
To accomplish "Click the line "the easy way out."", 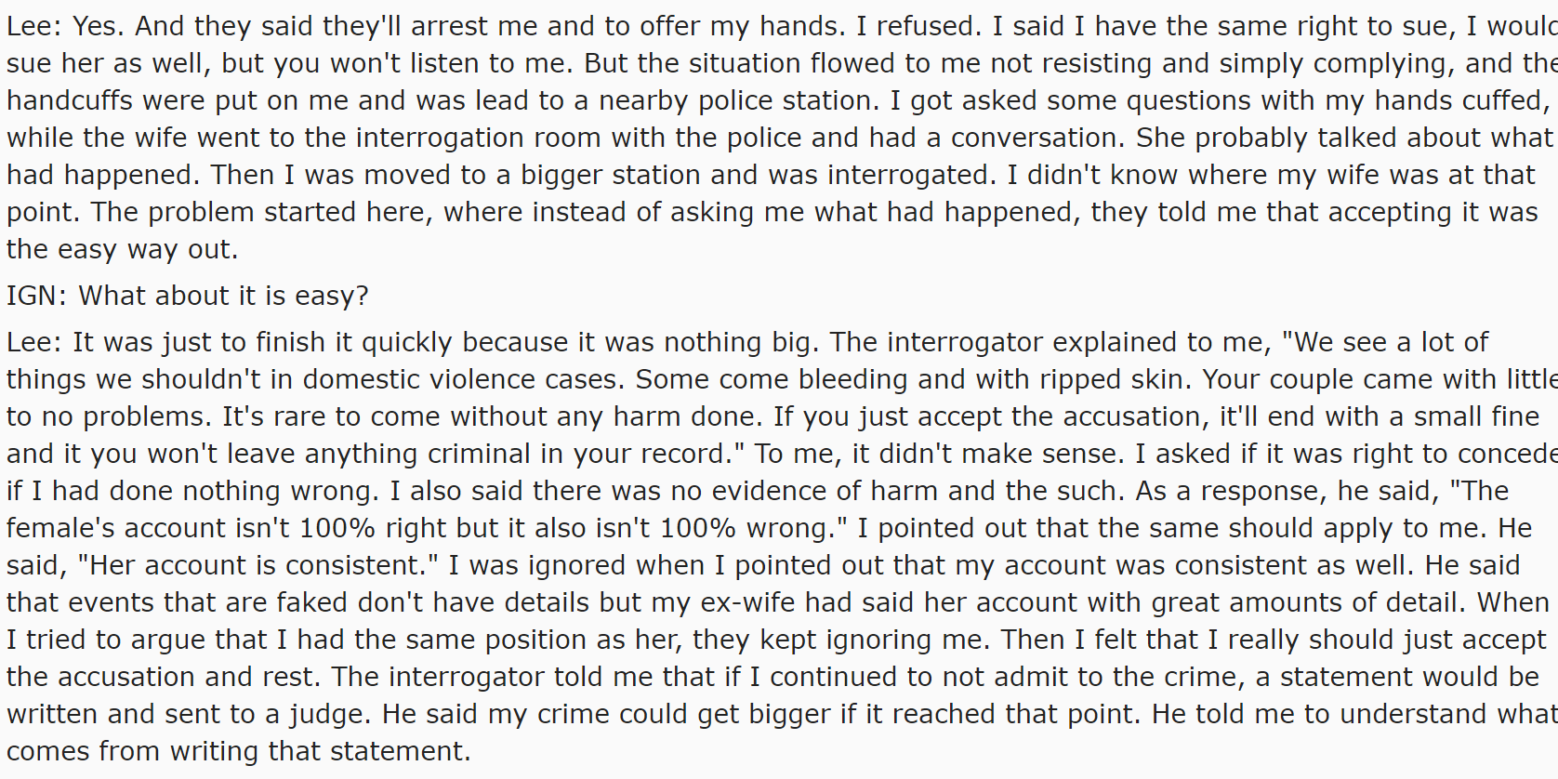I will (122, 249).
